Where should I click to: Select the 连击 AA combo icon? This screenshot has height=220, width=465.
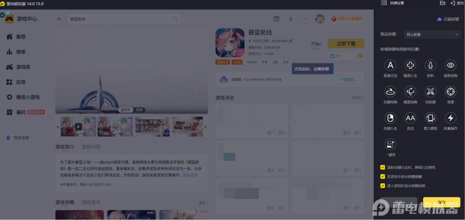tap(410, 118)
